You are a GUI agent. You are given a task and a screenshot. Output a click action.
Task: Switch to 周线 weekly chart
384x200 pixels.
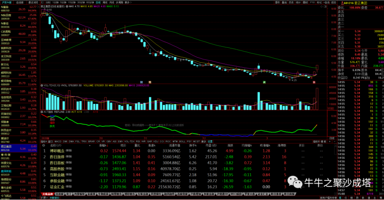105,2
